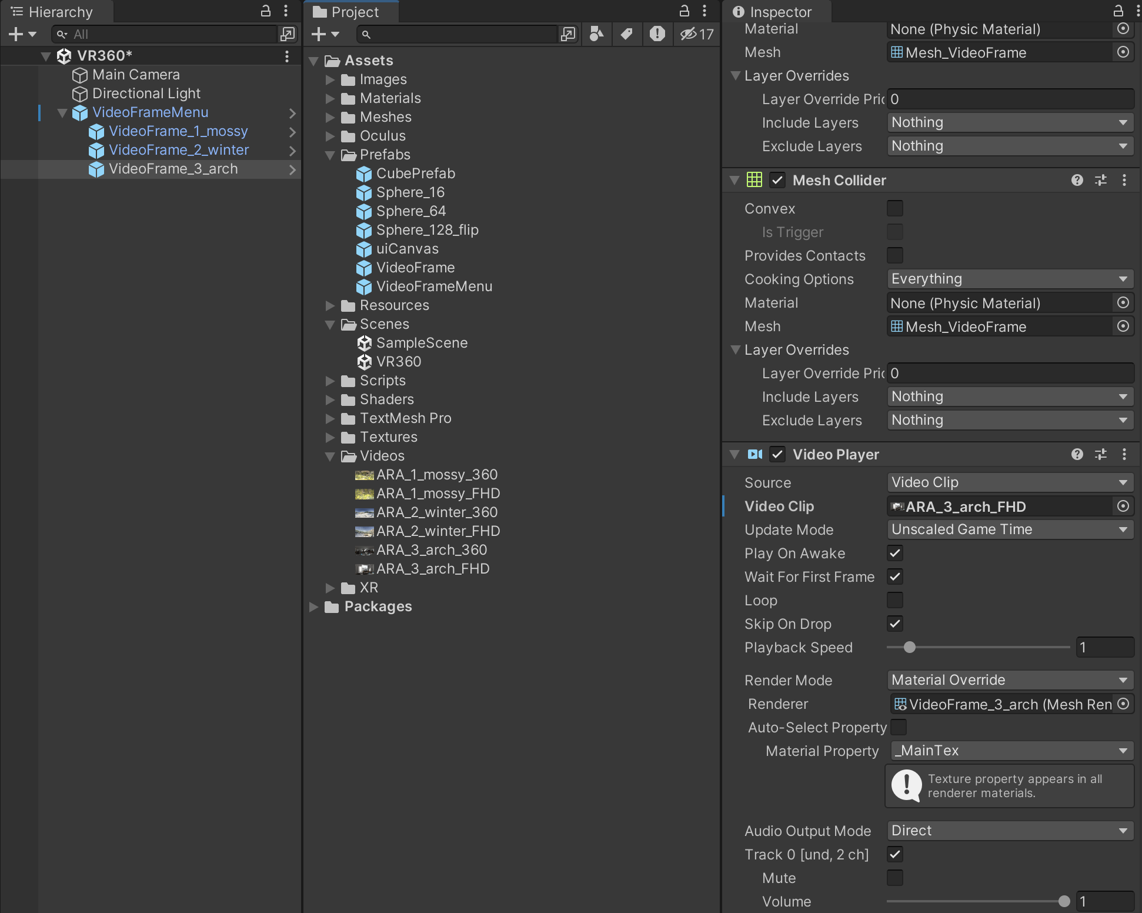This screenshot has height=913, width=1142.
Task: Select VideoFrame_1_mossy in Hierarchy
Action: click(178, 131)
